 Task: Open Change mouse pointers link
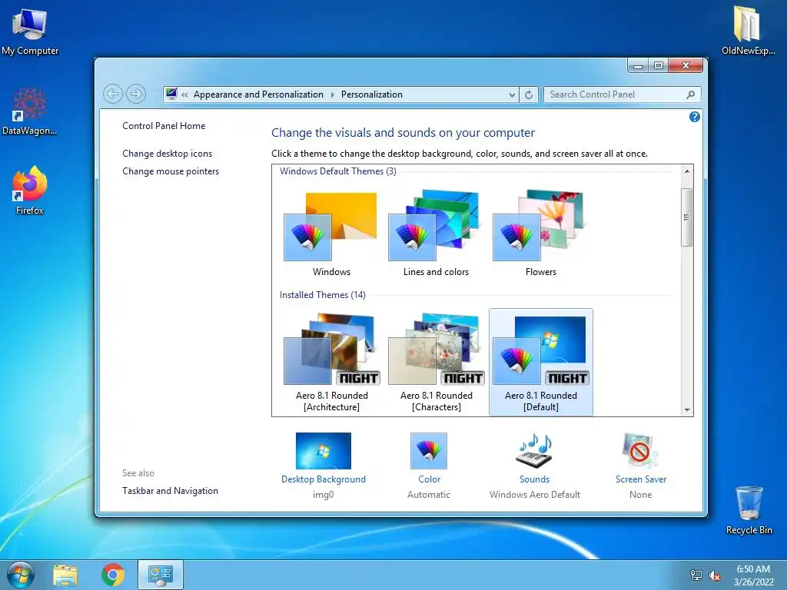tap(171, 171)
